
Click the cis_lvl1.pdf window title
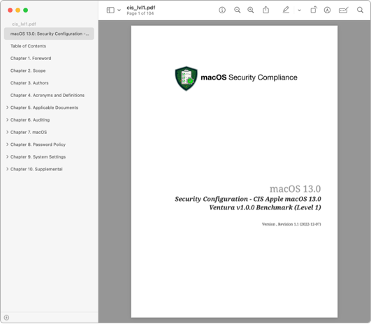pos(141,8)
